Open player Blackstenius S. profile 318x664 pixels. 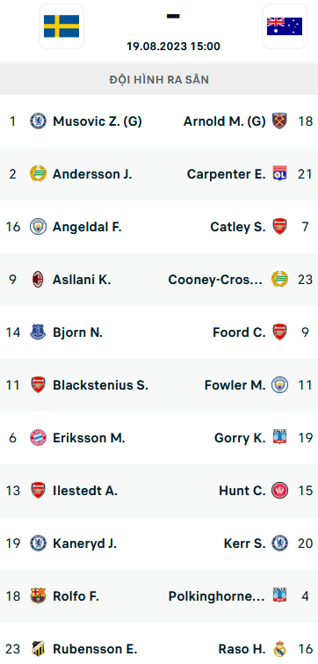click(100, 385)
